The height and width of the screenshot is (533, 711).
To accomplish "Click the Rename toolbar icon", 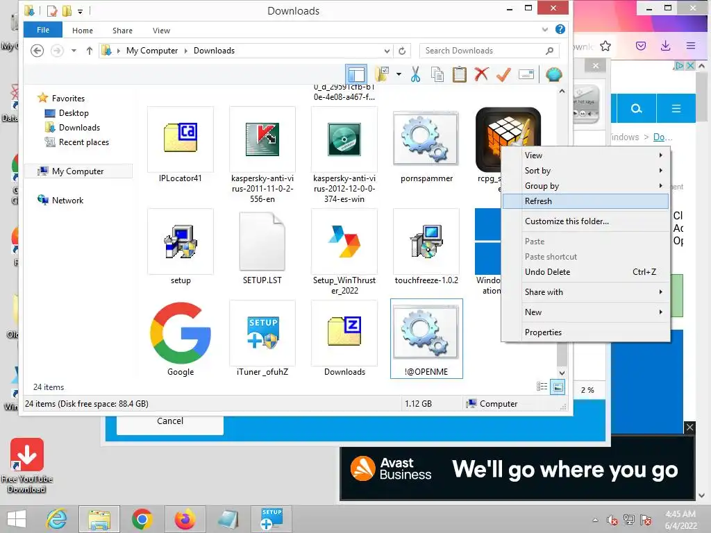I will point(526,74).
